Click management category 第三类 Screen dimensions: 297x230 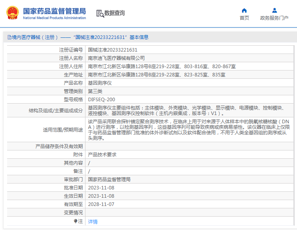pos(95,91)
